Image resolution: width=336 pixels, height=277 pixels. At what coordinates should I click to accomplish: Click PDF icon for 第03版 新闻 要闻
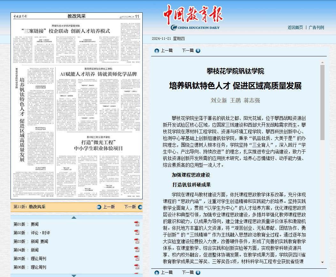[137, 241]
